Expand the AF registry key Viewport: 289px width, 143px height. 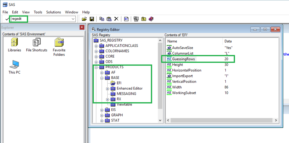coord(102,73)
